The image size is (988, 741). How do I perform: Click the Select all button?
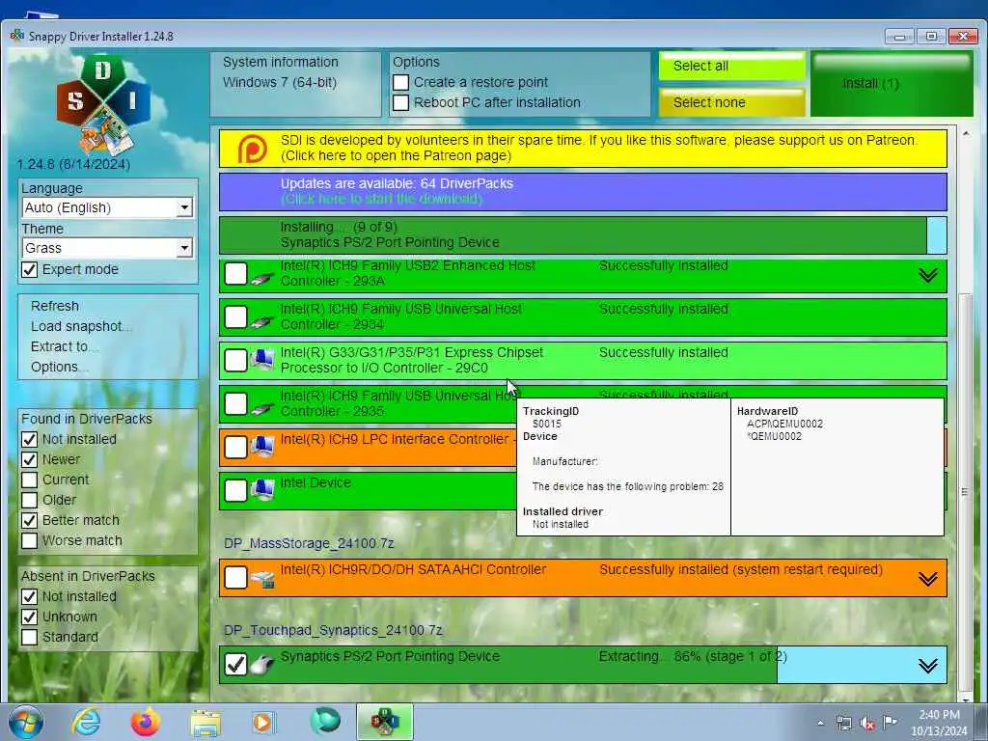[732, 67]
